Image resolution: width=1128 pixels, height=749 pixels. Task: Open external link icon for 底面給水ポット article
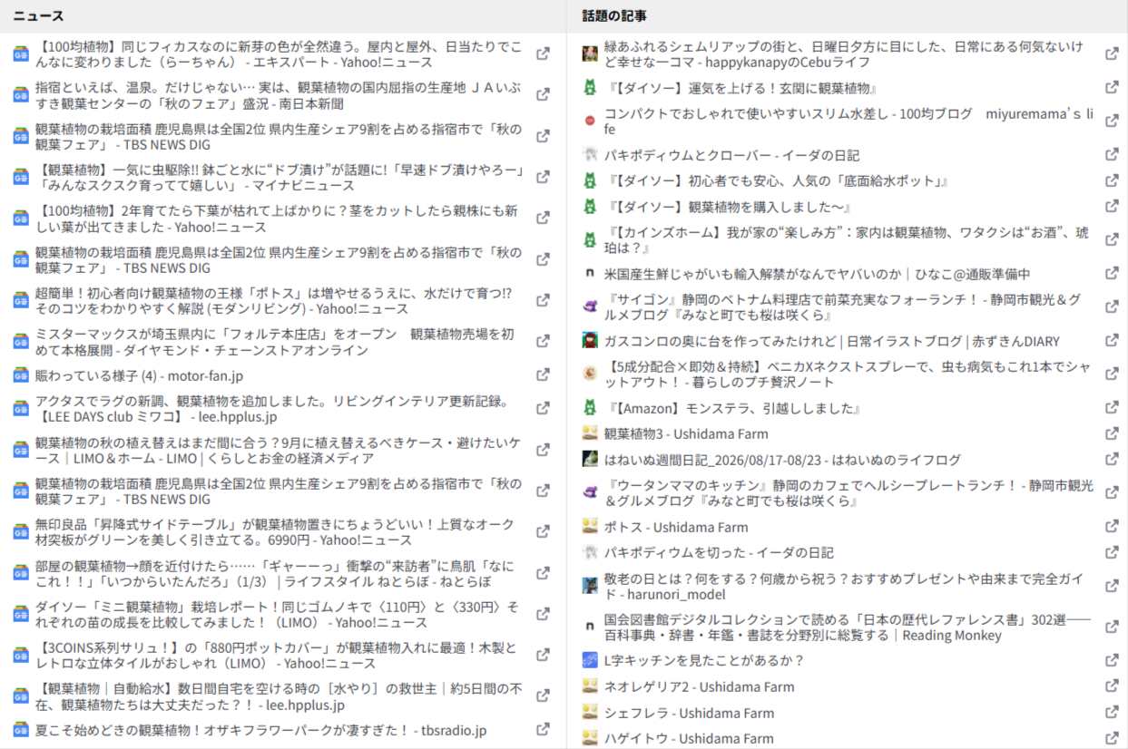point(1112,180)
